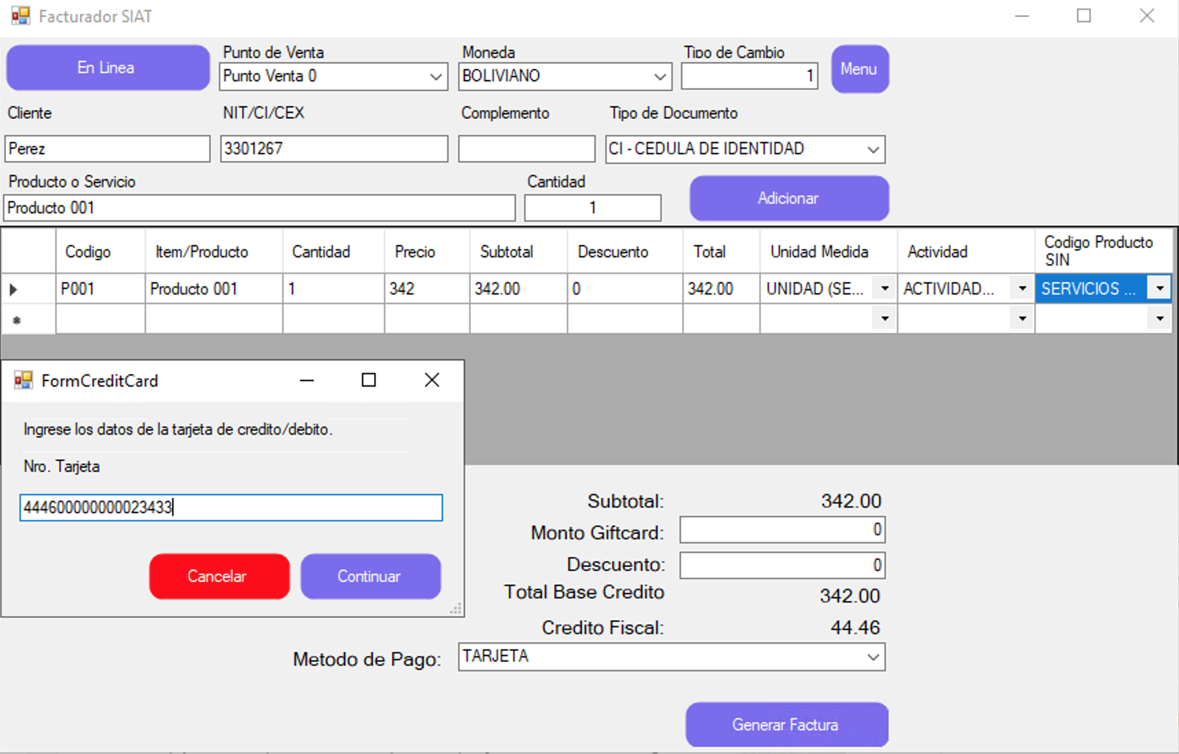1179x754 pixels.
Task: Open Actividad dropdown arrow in first row
Action: pyautogui.click(x=1022, y=289)
